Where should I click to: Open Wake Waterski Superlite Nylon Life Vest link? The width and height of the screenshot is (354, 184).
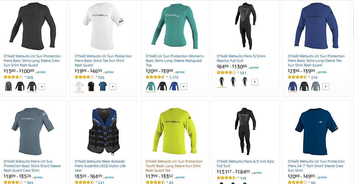[100, 166]
